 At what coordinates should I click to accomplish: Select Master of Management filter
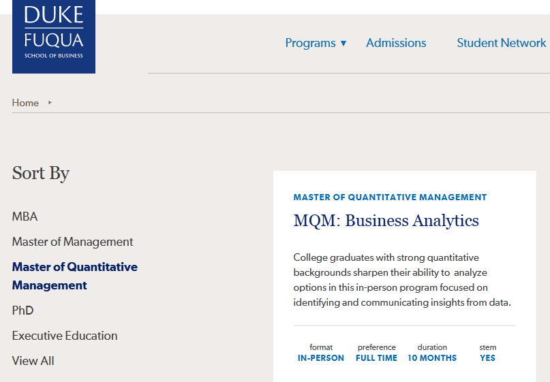coord(72,242)
